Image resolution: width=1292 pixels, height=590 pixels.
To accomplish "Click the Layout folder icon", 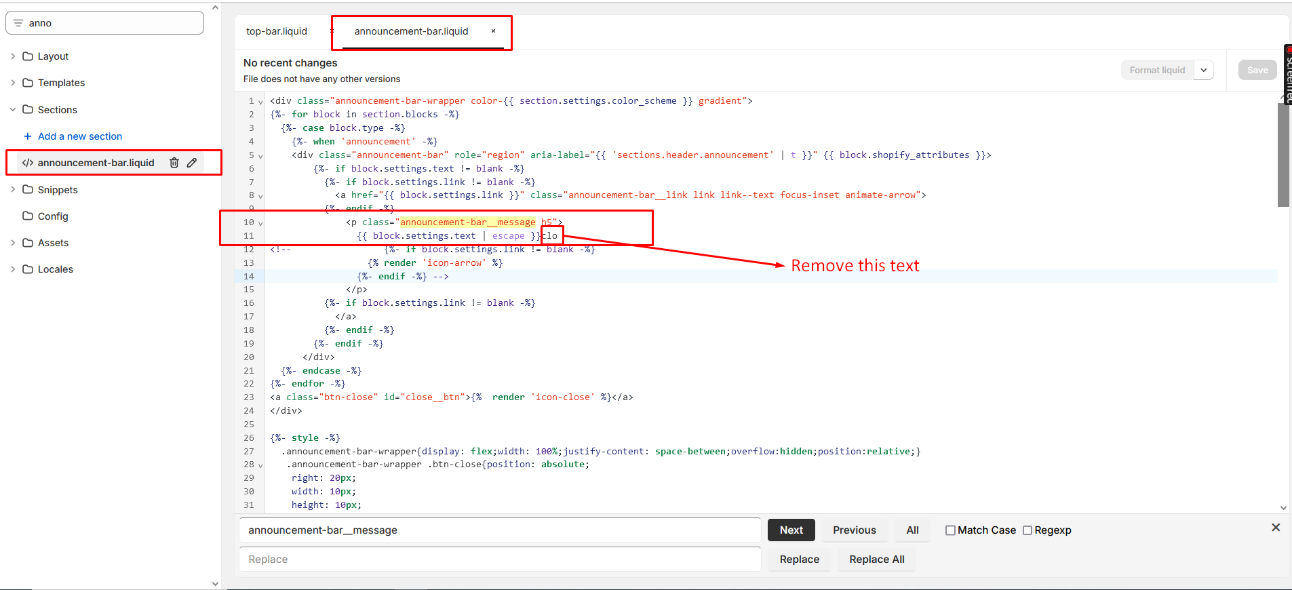I will coord(28,56).
